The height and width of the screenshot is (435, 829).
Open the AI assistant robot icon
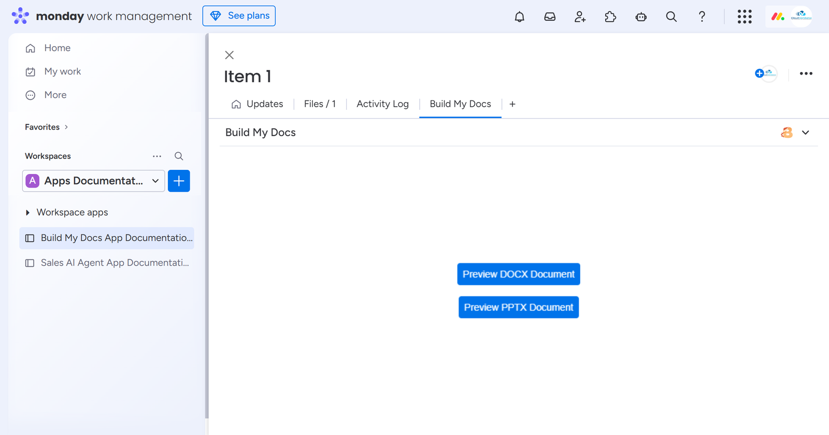click(x=641, y=17)
